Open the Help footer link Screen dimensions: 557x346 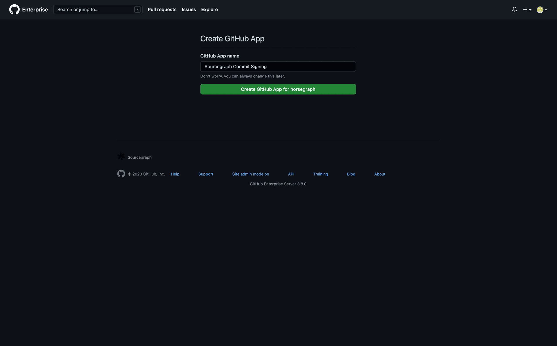[175, 174]
